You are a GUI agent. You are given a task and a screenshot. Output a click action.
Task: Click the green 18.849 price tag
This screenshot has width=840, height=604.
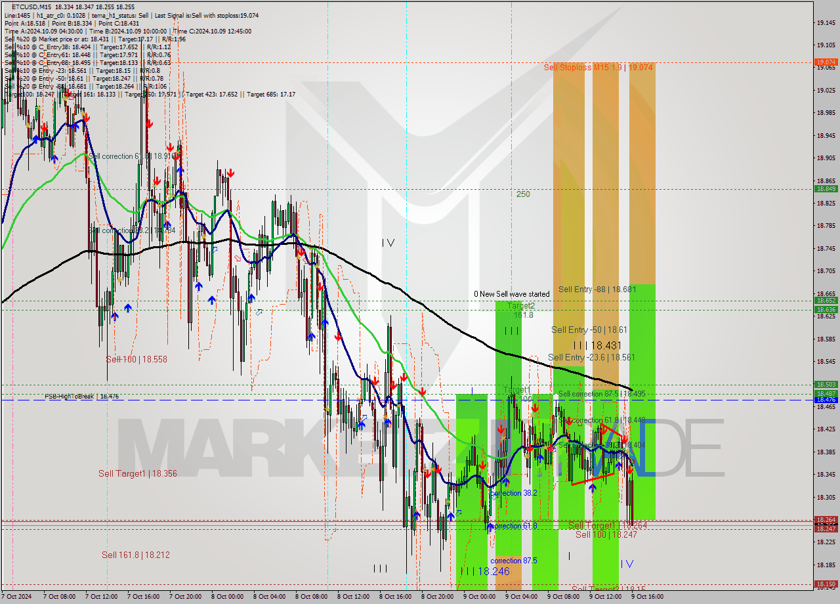click(826, 189)
